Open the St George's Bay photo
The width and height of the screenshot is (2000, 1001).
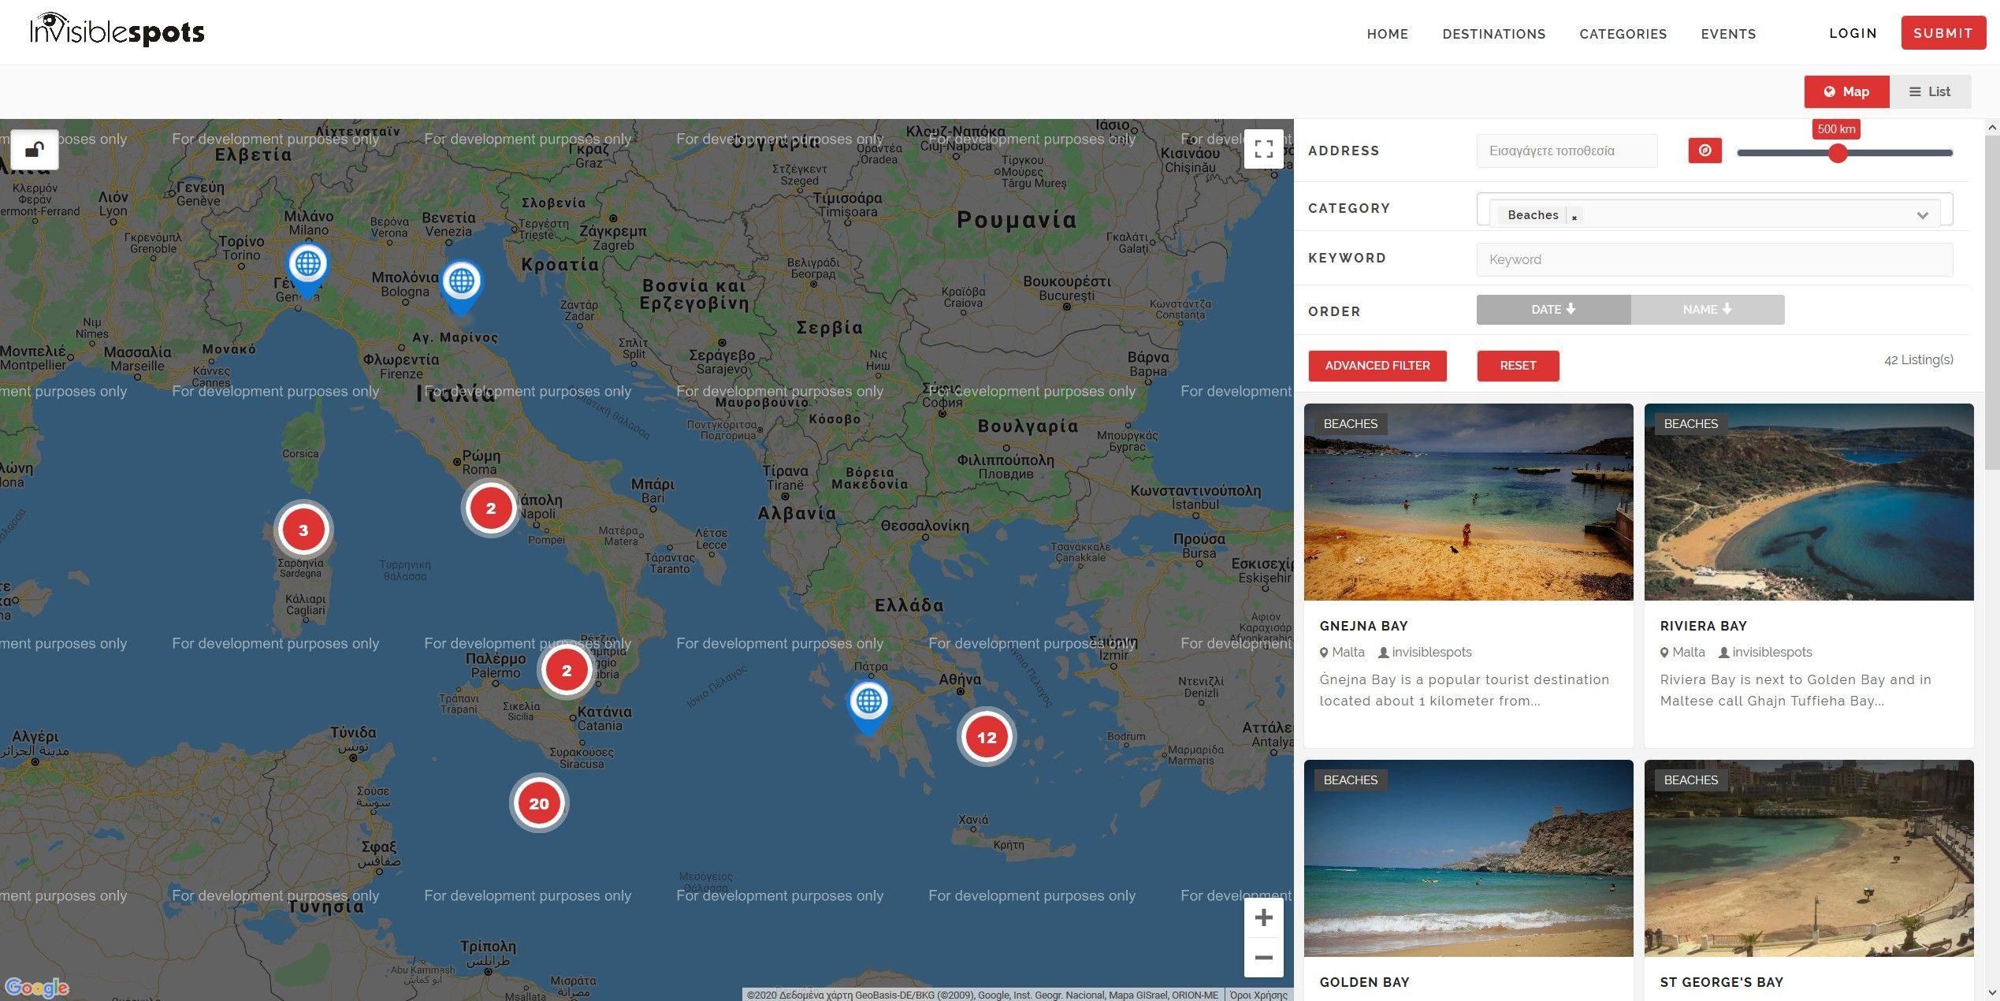[x=1809, y=858]
